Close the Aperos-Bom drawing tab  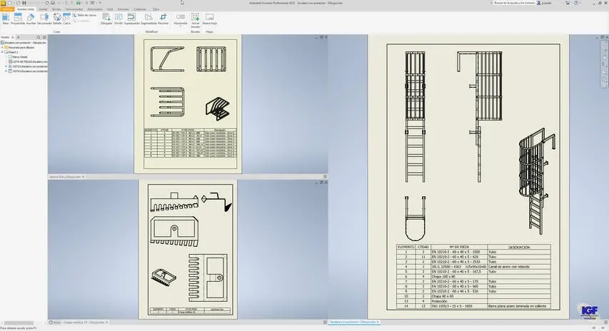[83, 177]
